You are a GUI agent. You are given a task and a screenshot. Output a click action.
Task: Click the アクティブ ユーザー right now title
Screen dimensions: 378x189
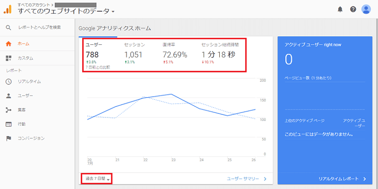tap(313, 45)
